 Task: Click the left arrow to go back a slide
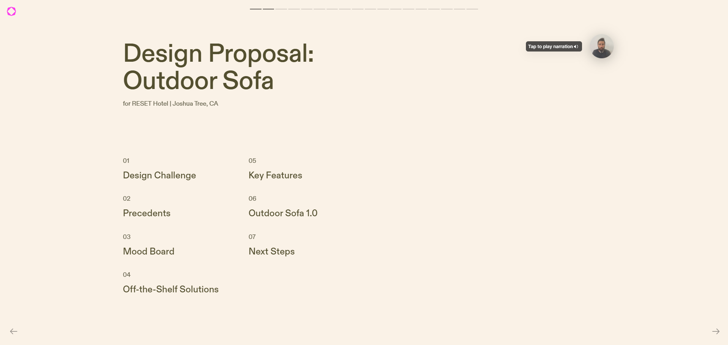click(x=14, y=331)
